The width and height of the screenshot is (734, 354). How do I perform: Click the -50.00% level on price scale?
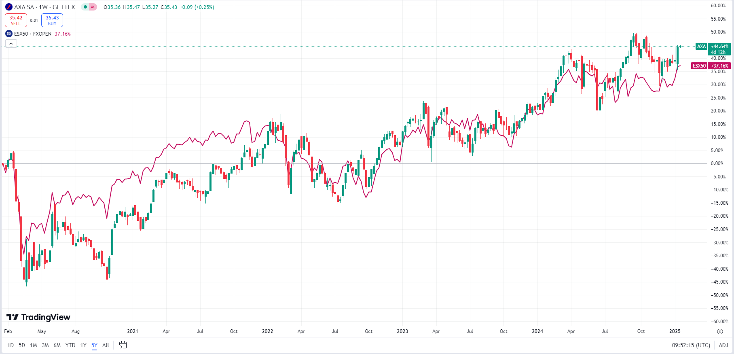point(719,295)
